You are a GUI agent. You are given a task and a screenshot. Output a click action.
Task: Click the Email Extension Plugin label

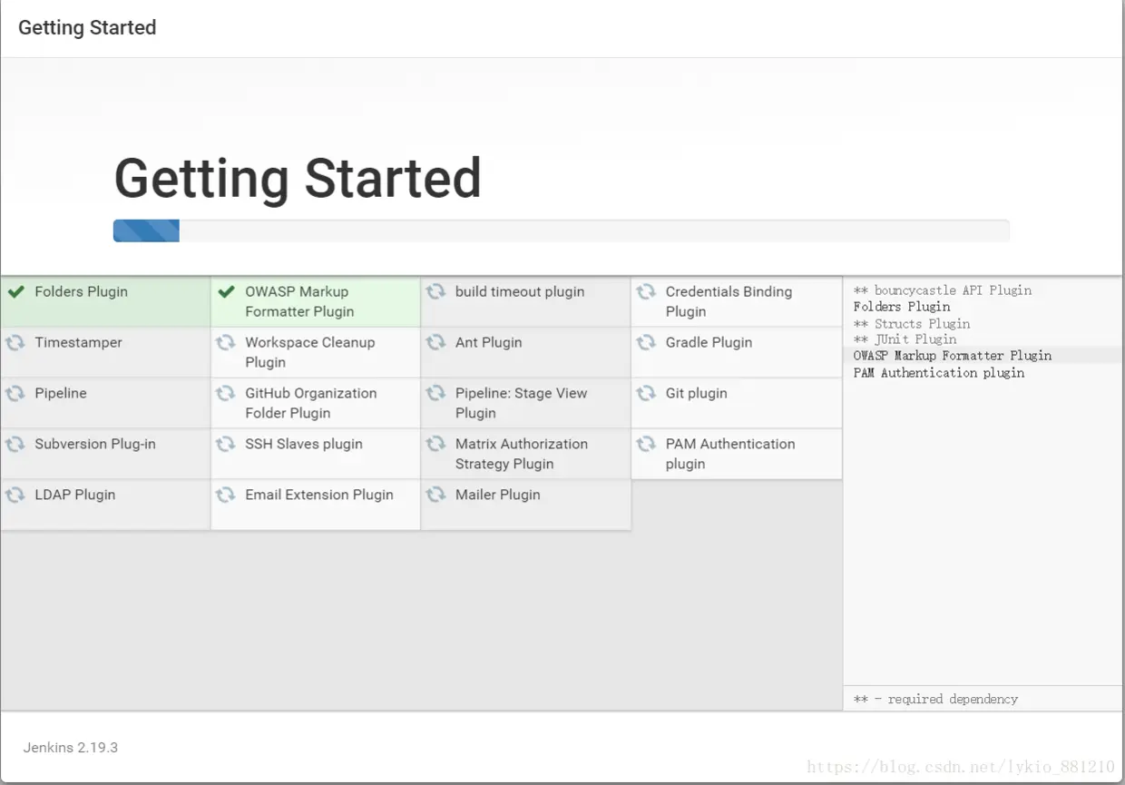[x=319, y=495]
